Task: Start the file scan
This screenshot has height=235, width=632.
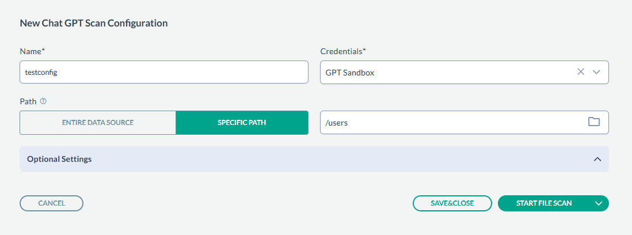Action: click(x=544, y=203)
